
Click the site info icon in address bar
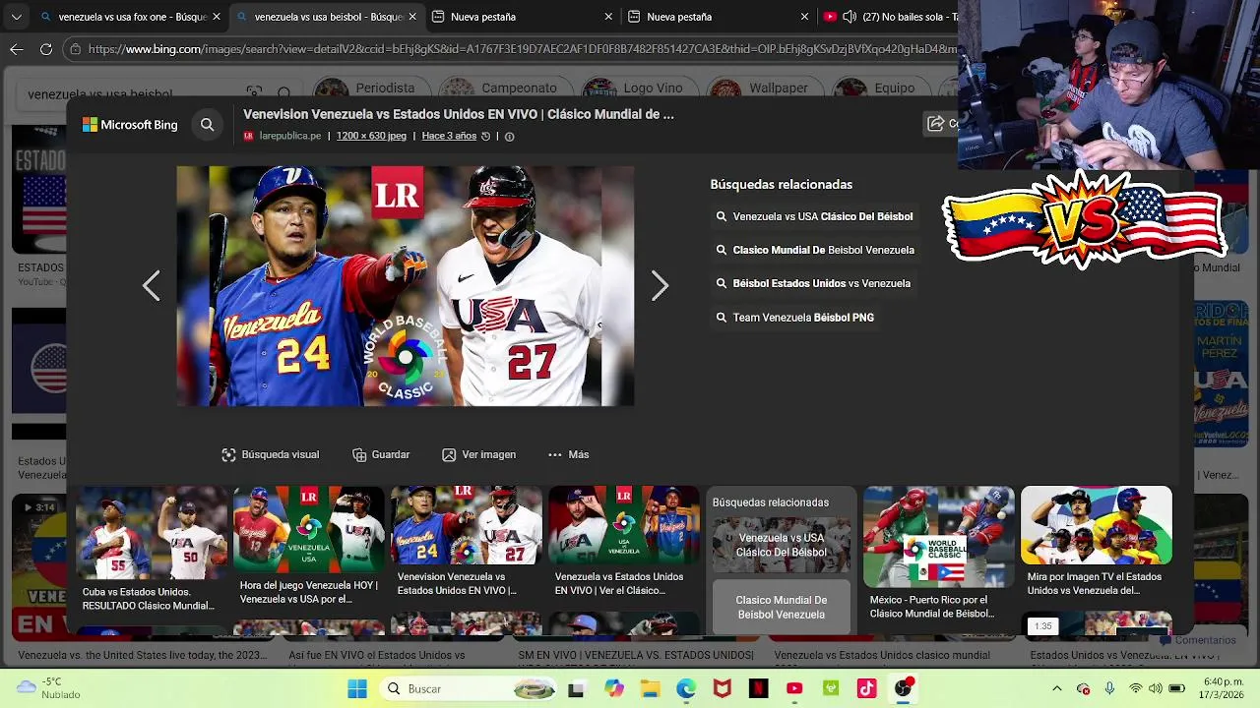(76, 48)
